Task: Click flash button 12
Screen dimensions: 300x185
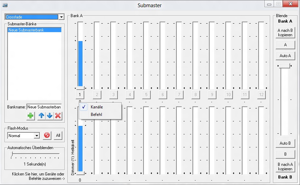Action: click(261, 95)
